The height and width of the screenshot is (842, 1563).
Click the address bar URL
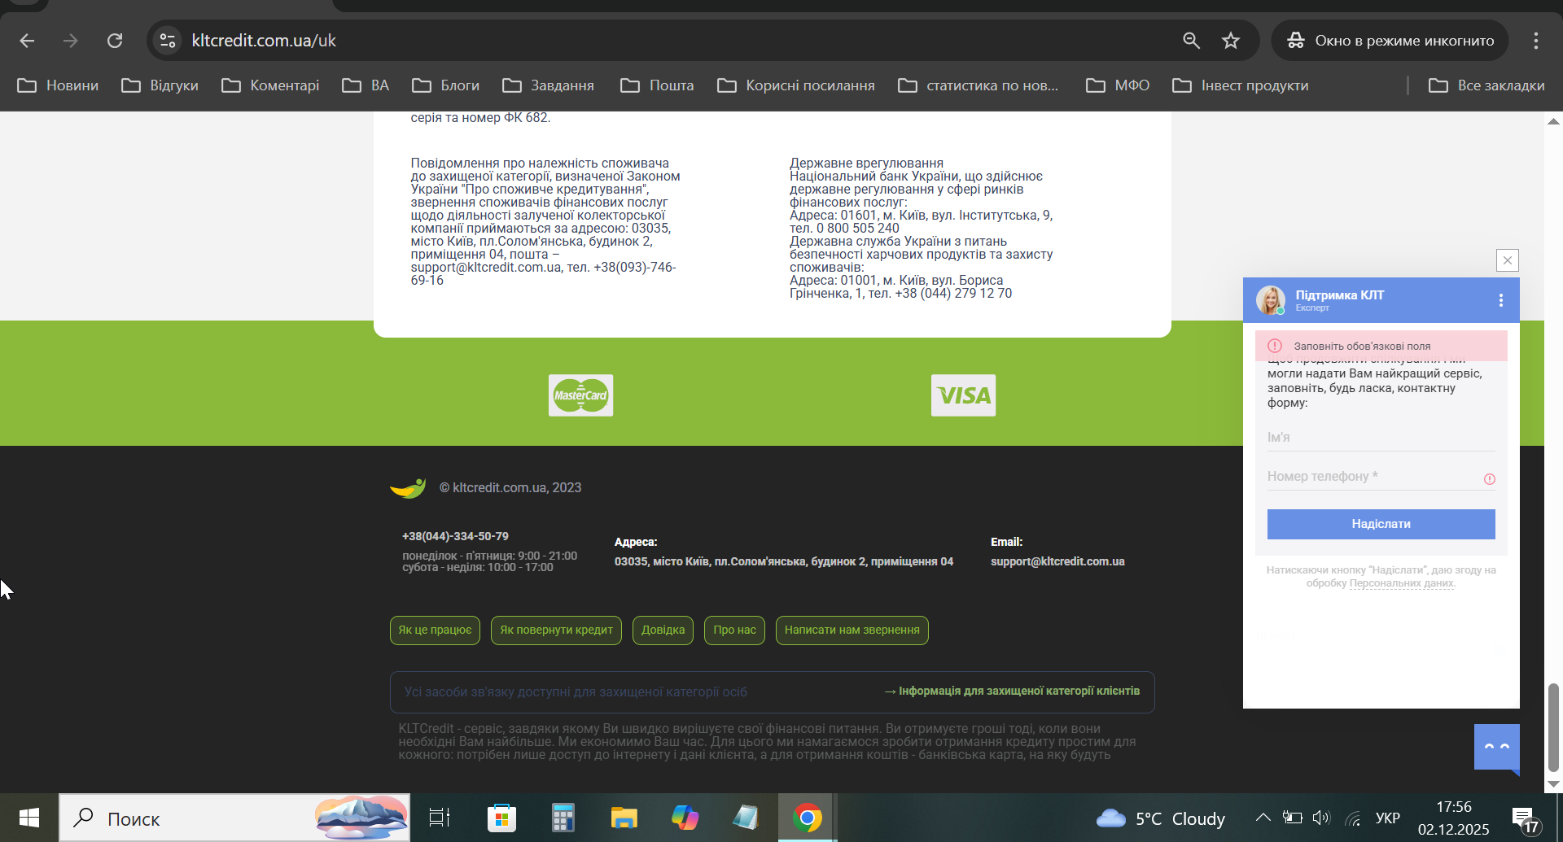[x=264, y=41]
